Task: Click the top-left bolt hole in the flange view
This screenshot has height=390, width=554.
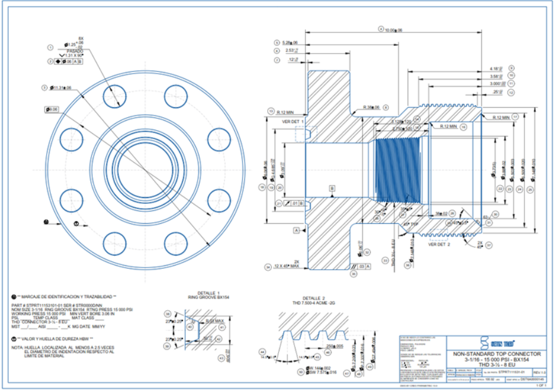Action: 111,95
